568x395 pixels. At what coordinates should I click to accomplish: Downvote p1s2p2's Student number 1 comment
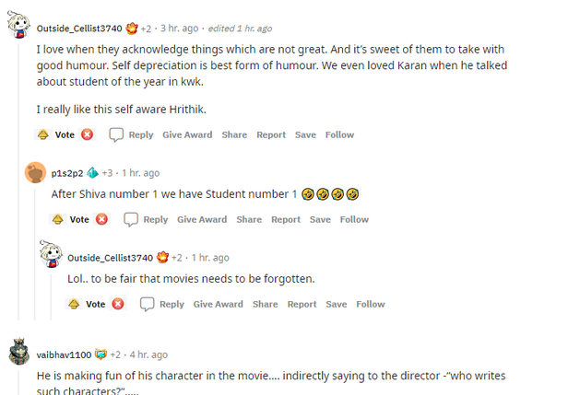[x=101, y=219]
